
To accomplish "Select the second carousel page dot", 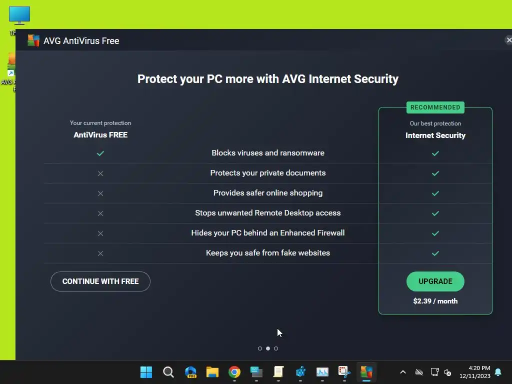I will [268, 348].
